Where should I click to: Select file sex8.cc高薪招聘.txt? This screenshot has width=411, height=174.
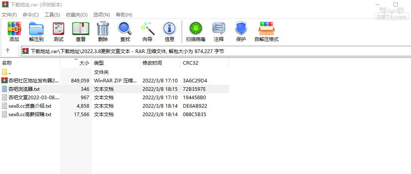(30, 114)
